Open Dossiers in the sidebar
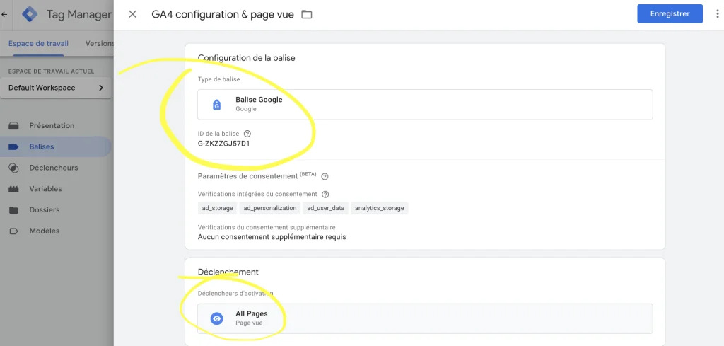724x346 pixels. pyautogui.click(x=44, y=210)
